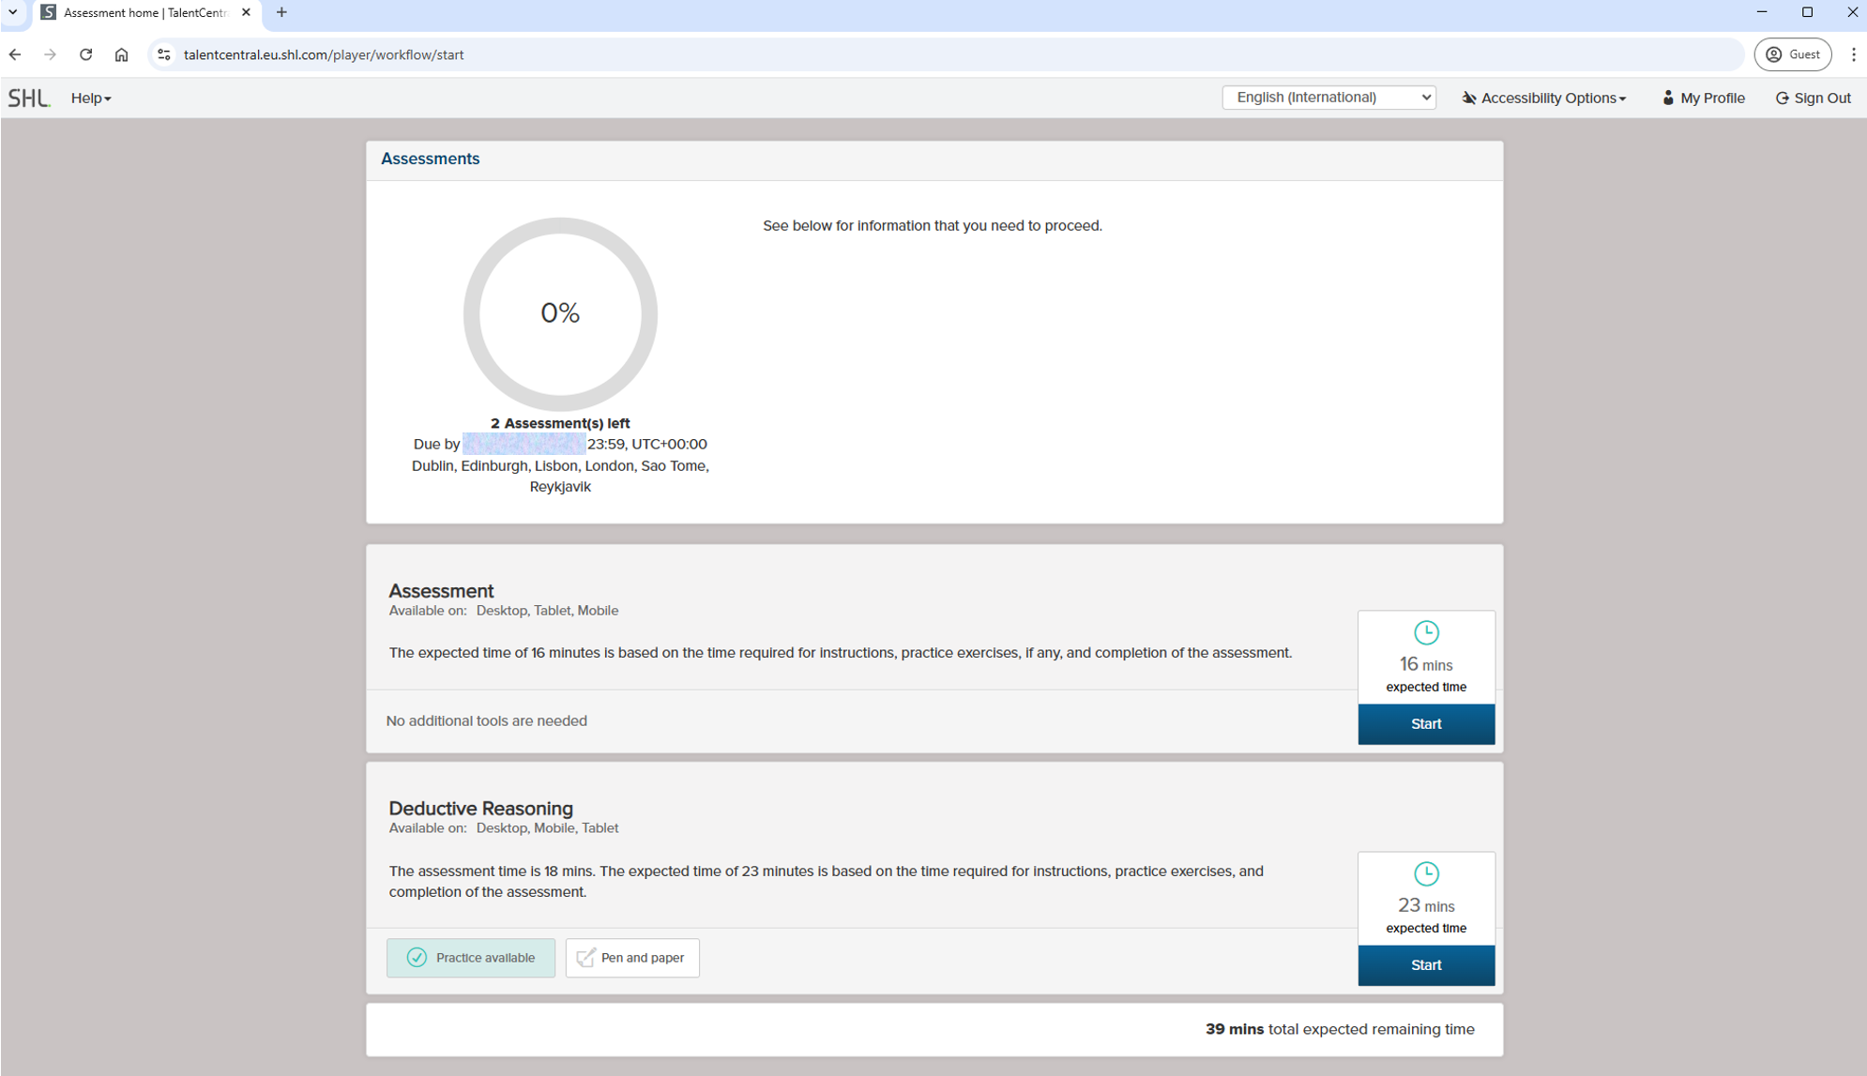The width and height of the screenshot is (1867, 1076).
Task: Click the browser home icon
Action: [121, 54]
